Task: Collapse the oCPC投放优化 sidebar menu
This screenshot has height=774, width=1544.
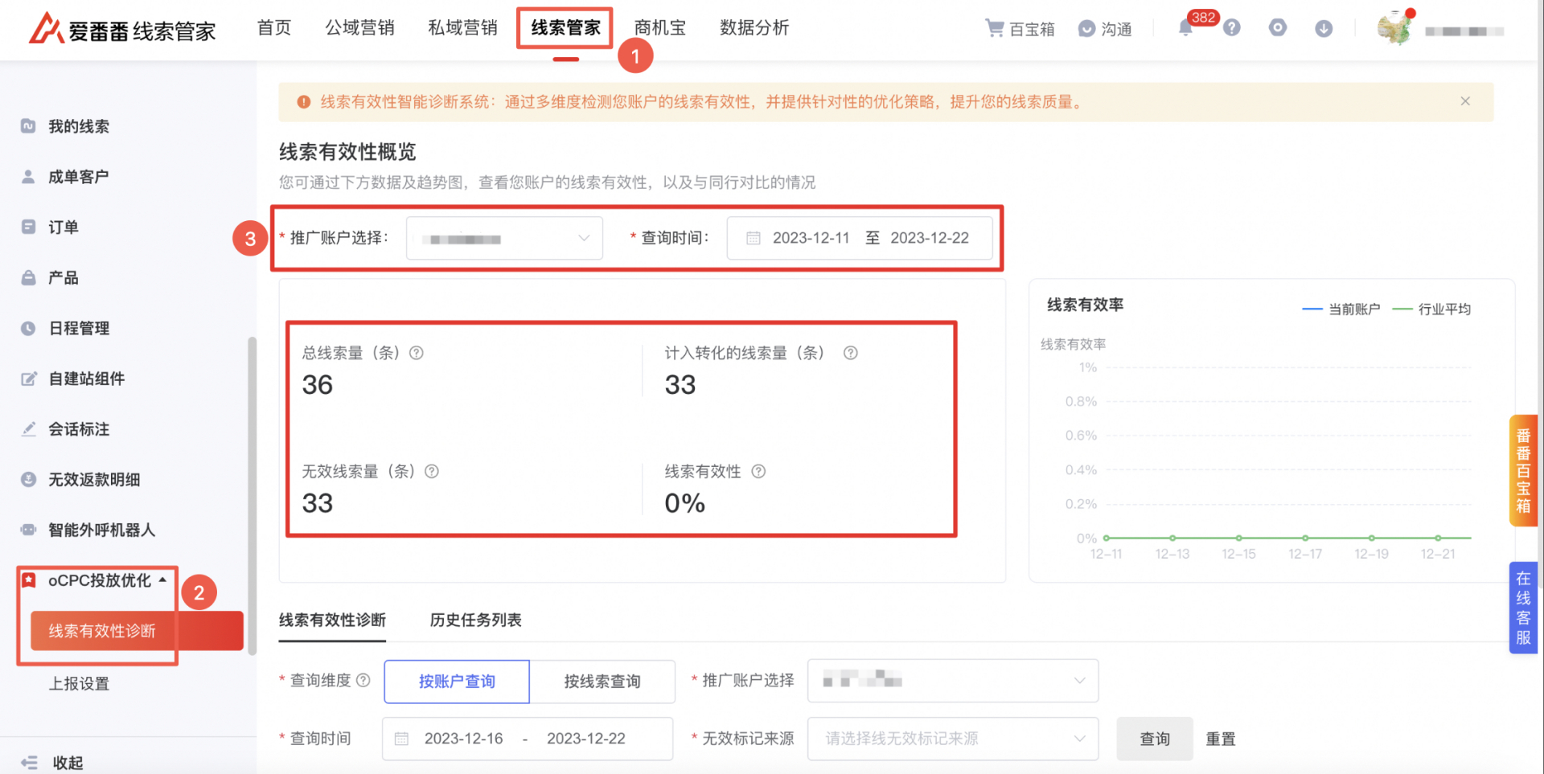Action: (x=98, y=580)
